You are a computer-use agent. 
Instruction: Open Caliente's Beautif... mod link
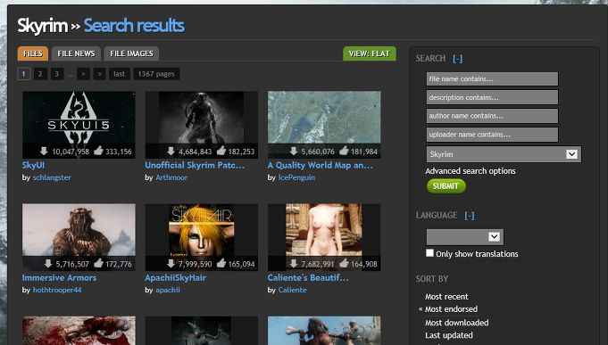click(308, 277)
